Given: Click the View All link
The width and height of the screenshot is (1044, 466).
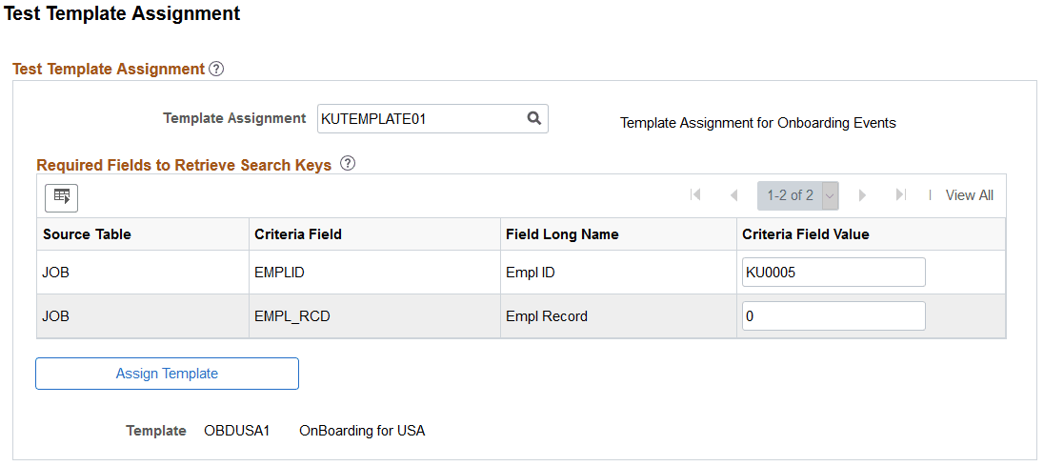Looking at the screenshot, I should click(969, 195).
